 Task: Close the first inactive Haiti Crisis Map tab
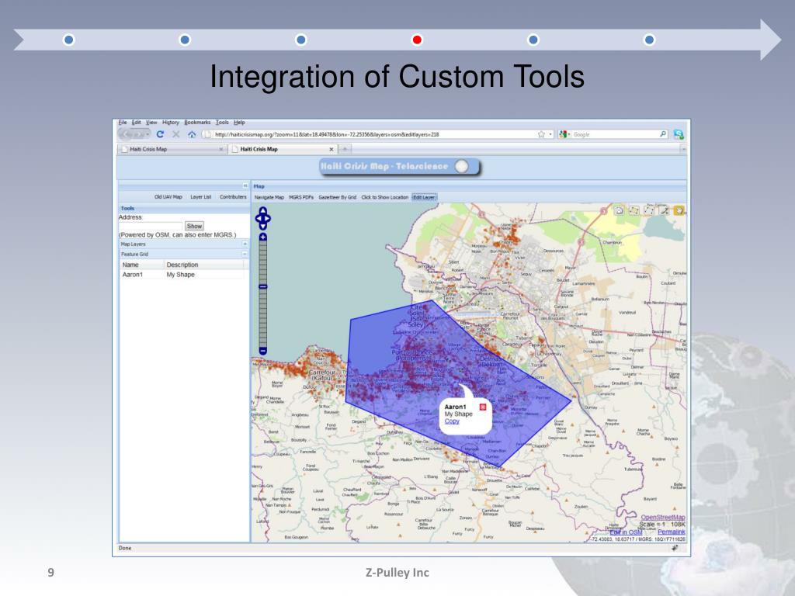[221, 149]
